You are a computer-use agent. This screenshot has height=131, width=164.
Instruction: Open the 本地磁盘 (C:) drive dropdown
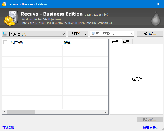[x=34, y=34]
